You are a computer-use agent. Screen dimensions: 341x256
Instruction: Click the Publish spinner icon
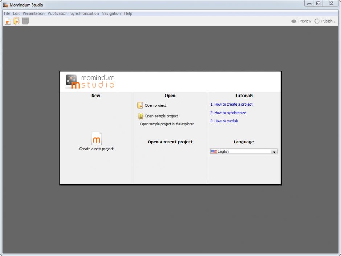point(317,21)
